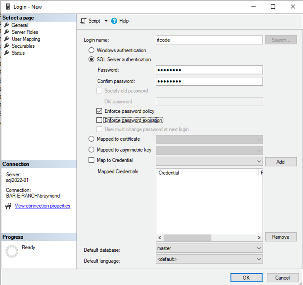Click the wrench icon beside Securables
This screenshot has width=303, height=285.
[6, 46]
